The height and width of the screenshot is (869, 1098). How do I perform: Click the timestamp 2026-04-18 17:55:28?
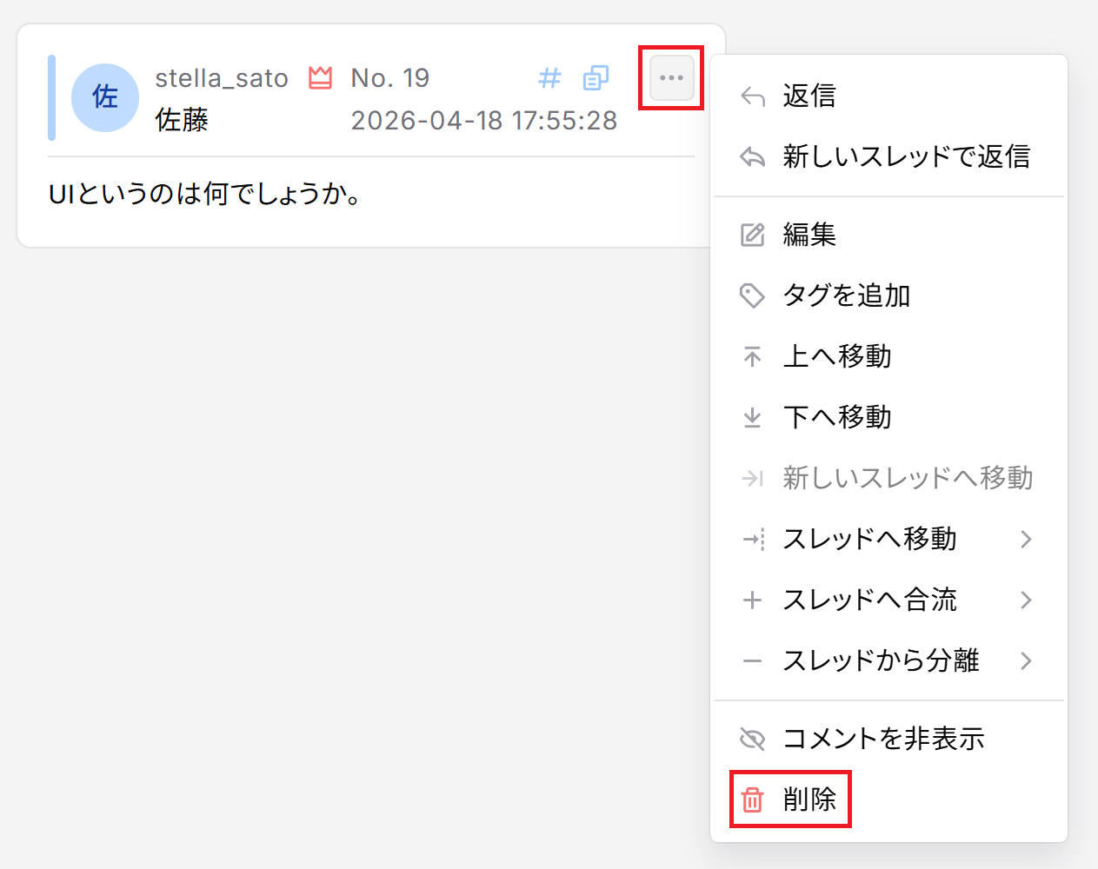pyautogui.click(x=484, y=120)
